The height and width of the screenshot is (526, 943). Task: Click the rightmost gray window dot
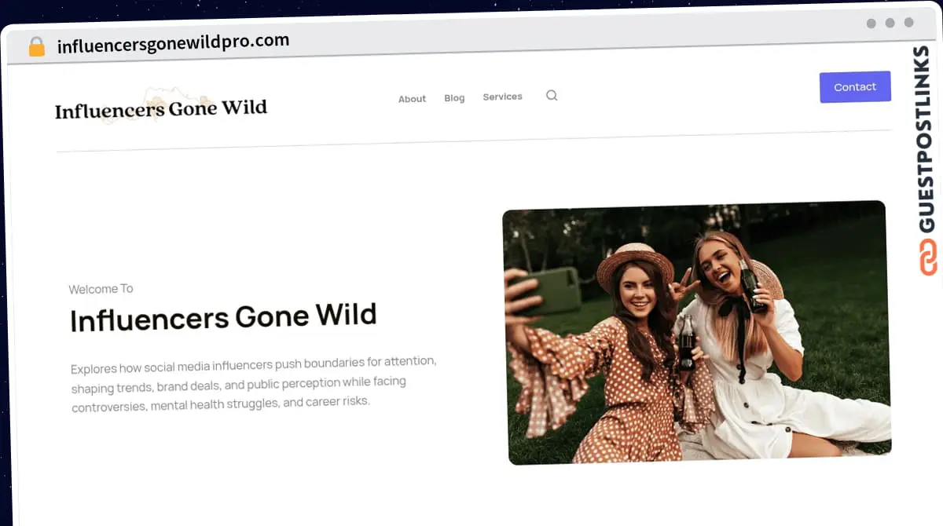click(x=909, y=24)
